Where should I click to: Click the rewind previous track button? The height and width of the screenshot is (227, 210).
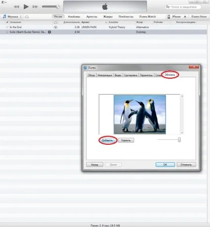point(16,7)
